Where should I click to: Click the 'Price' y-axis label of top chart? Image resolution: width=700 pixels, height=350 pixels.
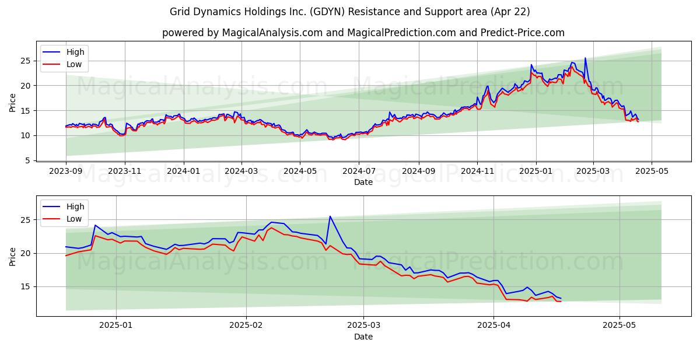pos(13,101)
